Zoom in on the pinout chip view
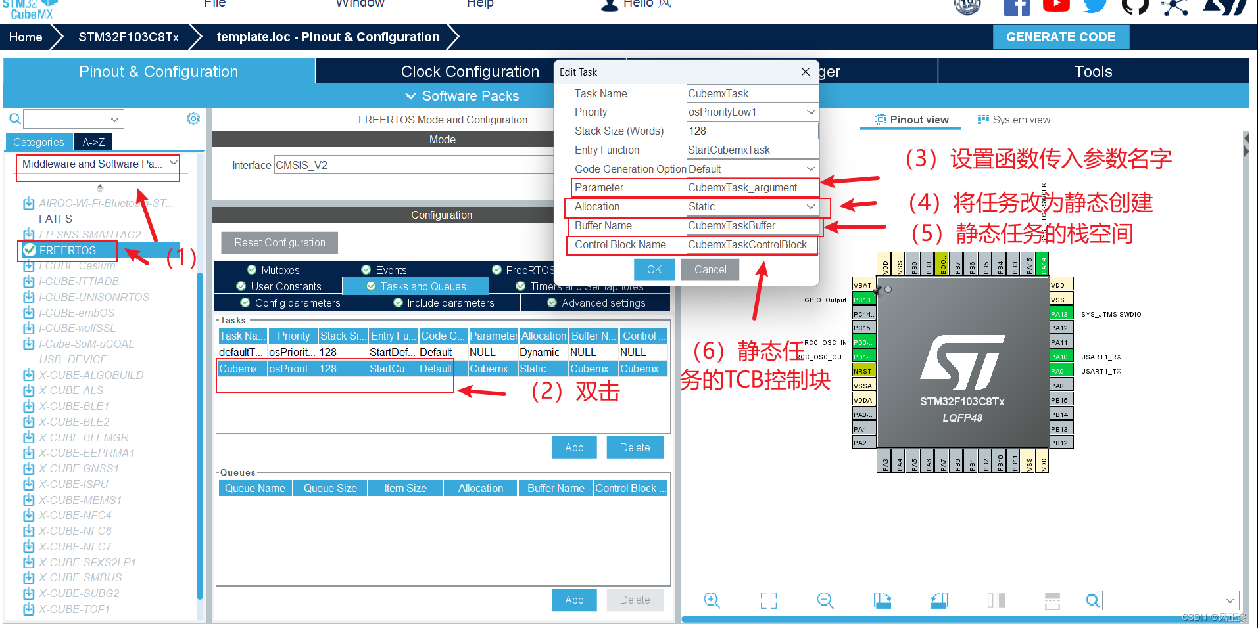Screen dimensions: 1258x628 click(712, 600)
